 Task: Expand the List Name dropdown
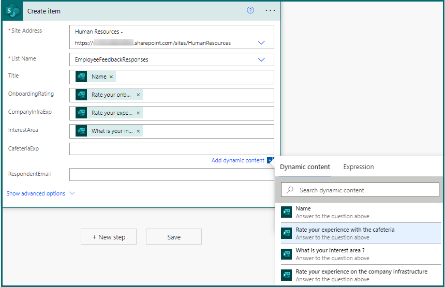[x=261, y=59]
